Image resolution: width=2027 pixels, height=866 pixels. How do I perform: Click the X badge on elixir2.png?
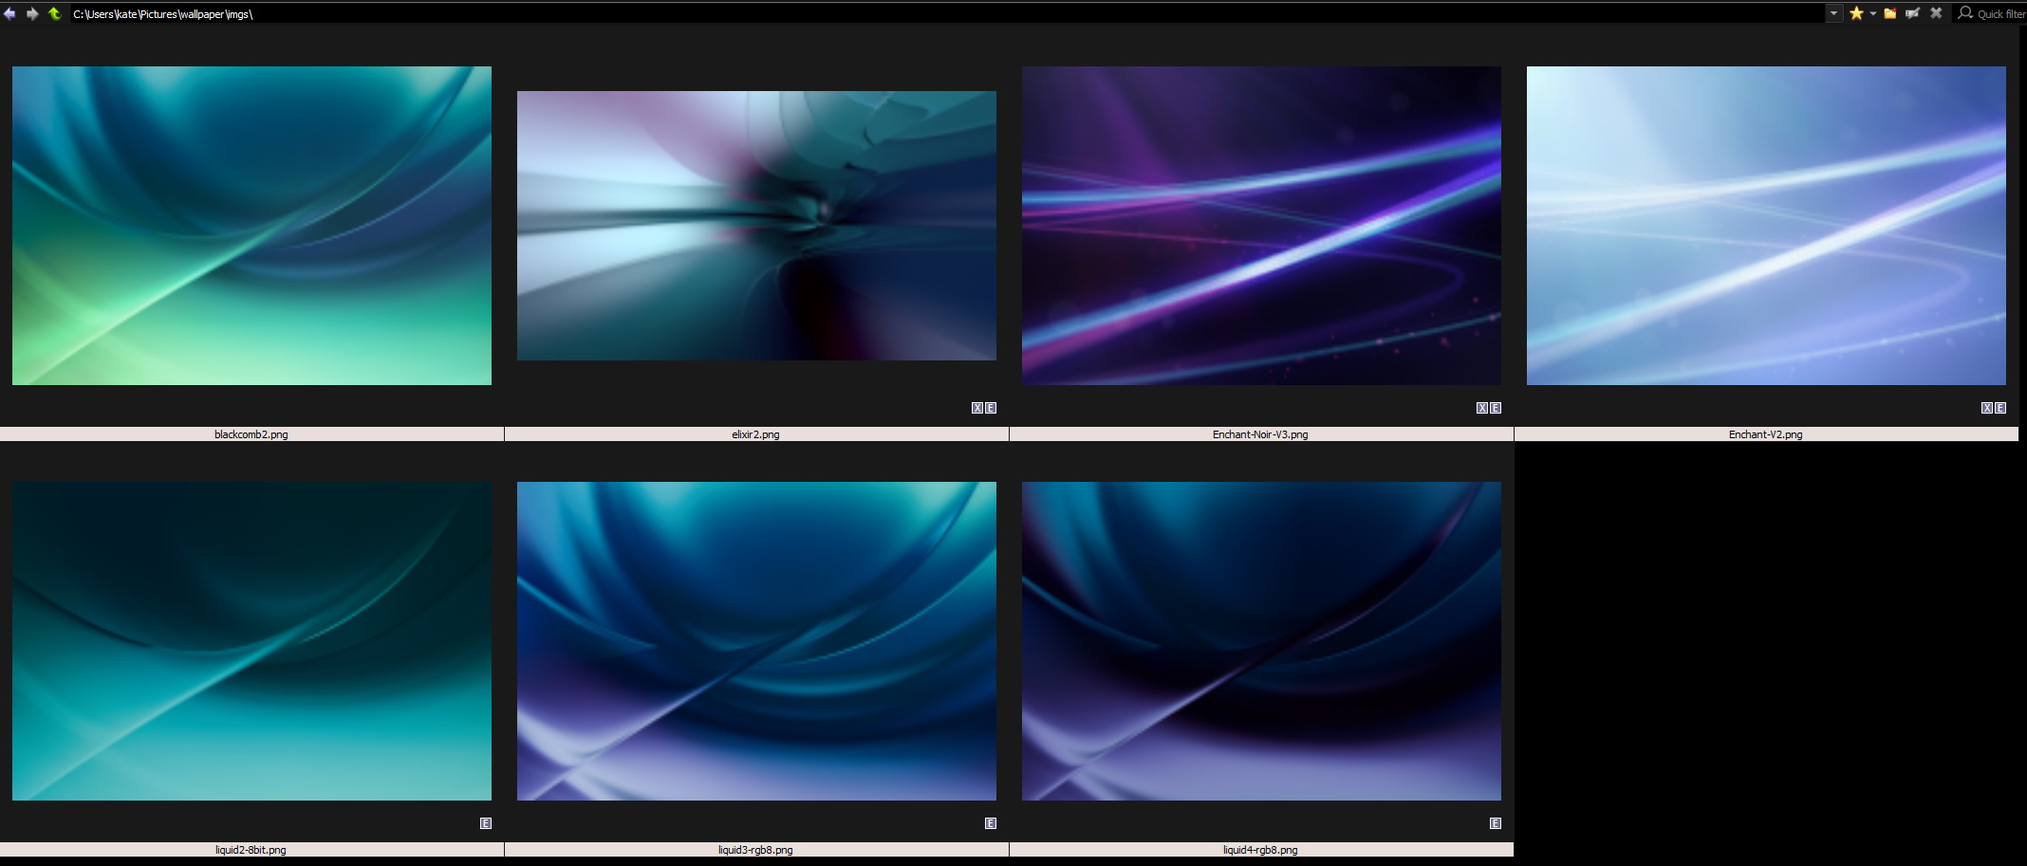977,408
